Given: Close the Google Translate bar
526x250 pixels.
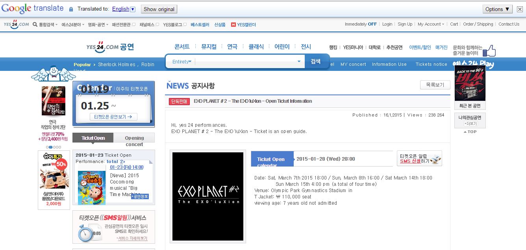Looking at the screenshot, I should [x=520, y=9].
